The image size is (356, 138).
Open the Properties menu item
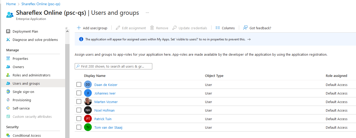click(x=20, y=59)
